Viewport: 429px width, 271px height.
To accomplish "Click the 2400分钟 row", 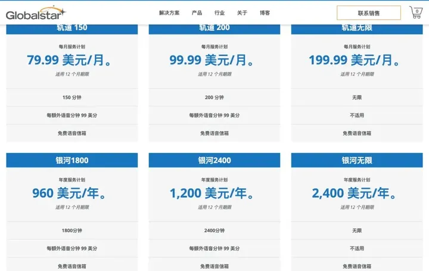I will (x=214, y=230).
